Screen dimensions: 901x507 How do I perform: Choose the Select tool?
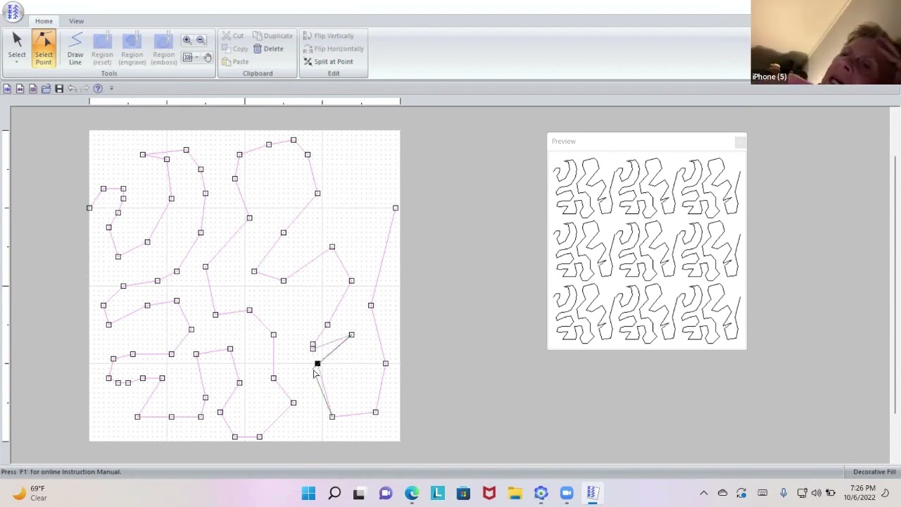point(17,45)
